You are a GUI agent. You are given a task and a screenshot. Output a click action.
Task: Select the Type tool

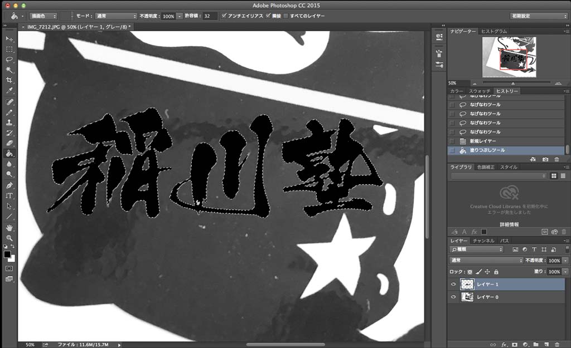9,195
